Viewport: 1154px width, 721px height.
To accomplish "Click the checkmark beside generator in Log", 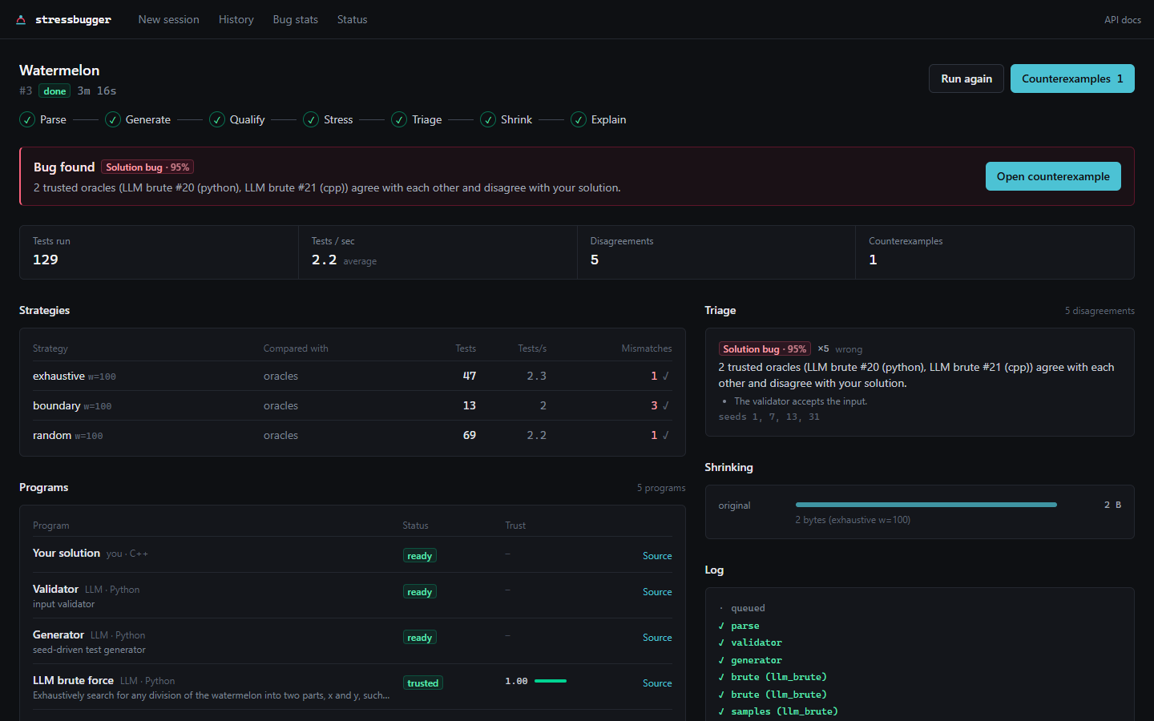I will tap(721, 660).
